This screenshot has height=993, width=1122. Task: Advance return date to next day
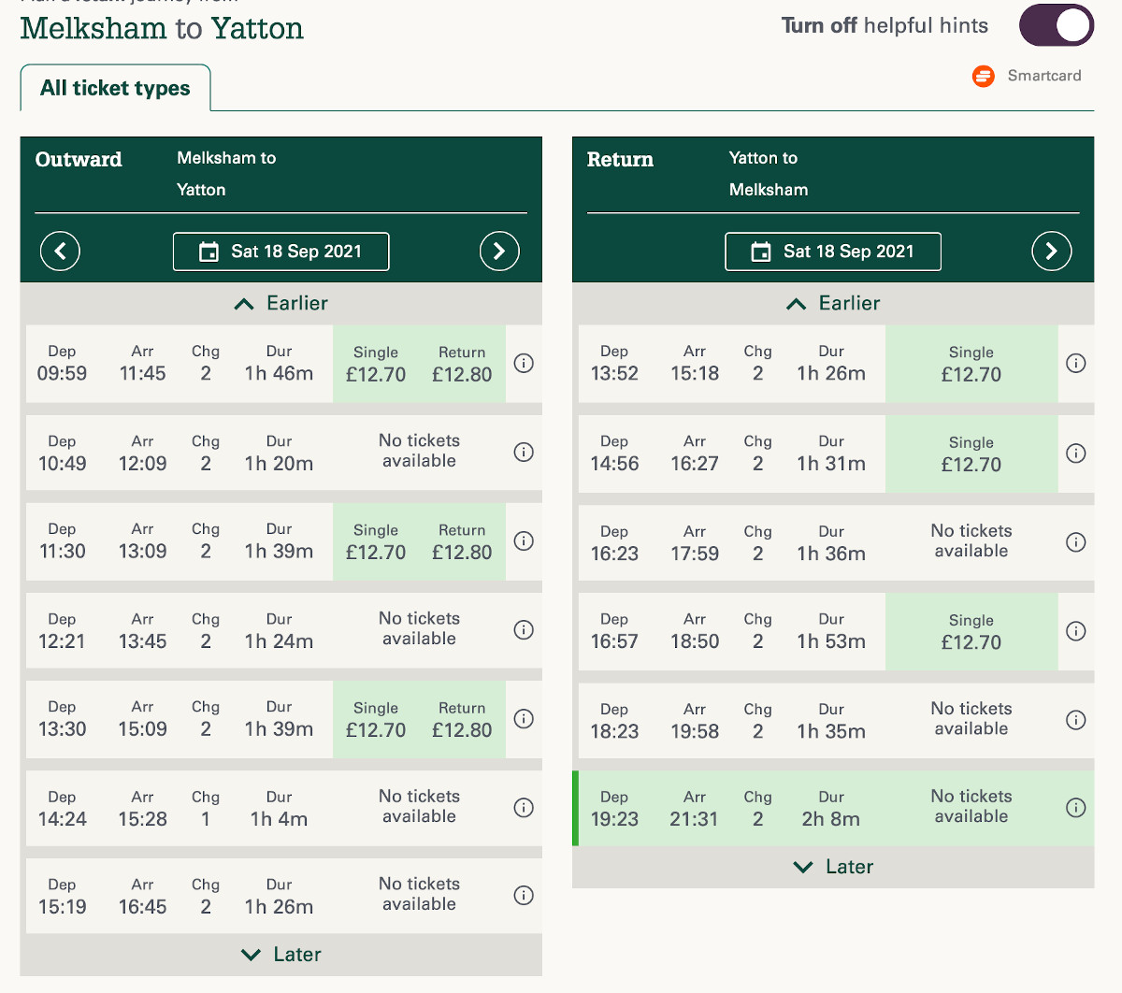1051,251
